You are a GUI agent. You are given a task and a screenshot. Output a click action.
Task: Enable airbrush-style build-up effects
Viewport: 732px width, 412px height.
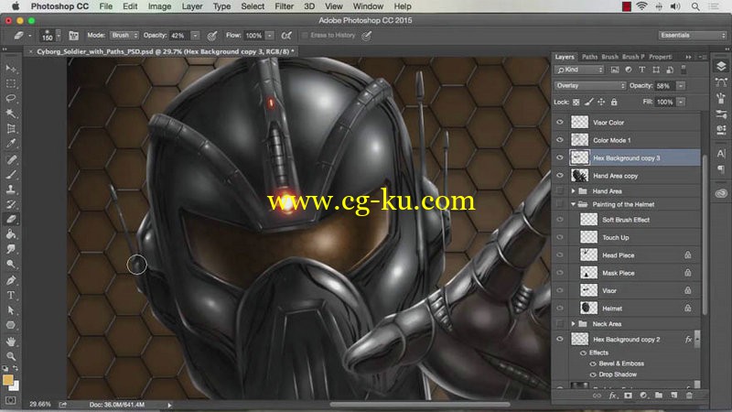(x=286, y=36)
